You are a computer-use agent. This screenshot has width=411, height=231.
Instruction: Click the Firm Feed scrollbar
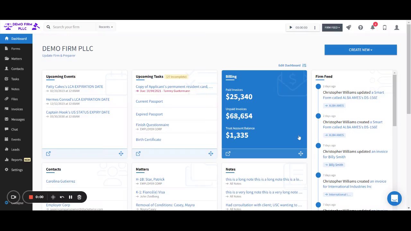(x=395, y=99)
